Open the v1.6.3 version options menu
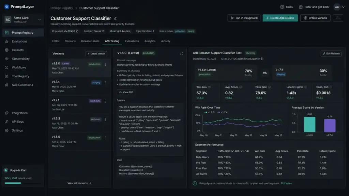The image size is (349, 196). (x=106, y=119)
